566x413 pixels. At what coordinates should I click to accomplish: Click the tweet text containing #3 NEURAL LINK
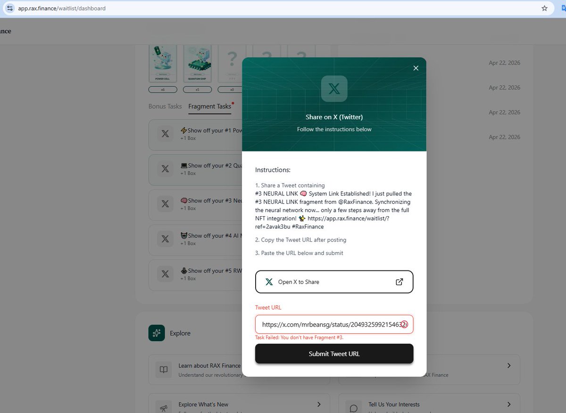(x=333, y=210)
